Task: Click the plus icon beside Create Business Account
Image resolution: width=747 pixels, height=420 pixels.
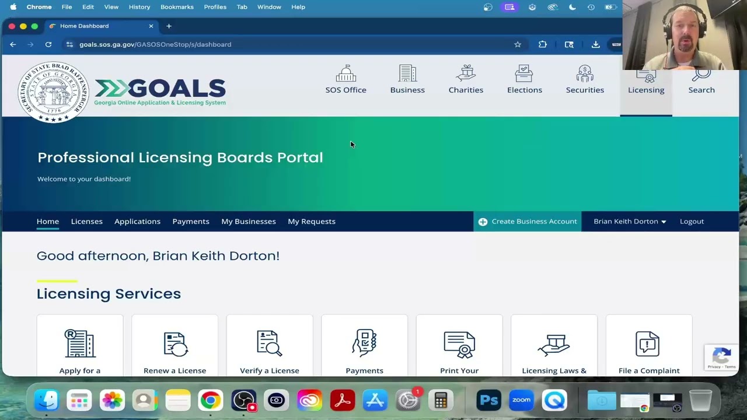Action: pyautogui.click(x=483, y=222)
